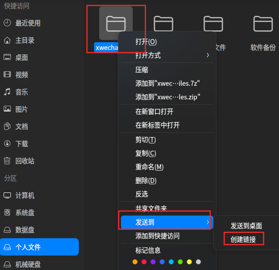The height and width of the screenshot is (270, 279).
Task: Pick the orange tag color dot
Action: coord(135,262)
